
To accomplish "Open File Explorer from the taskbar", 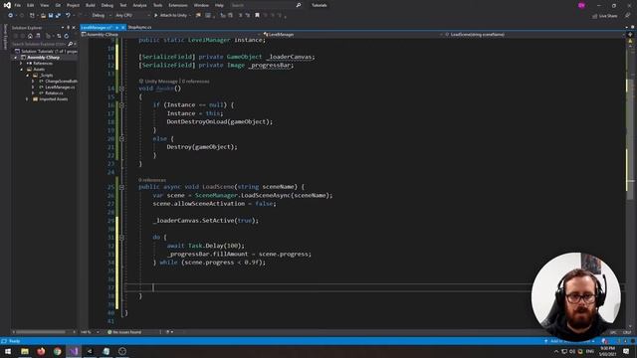I will pos(25,351).
